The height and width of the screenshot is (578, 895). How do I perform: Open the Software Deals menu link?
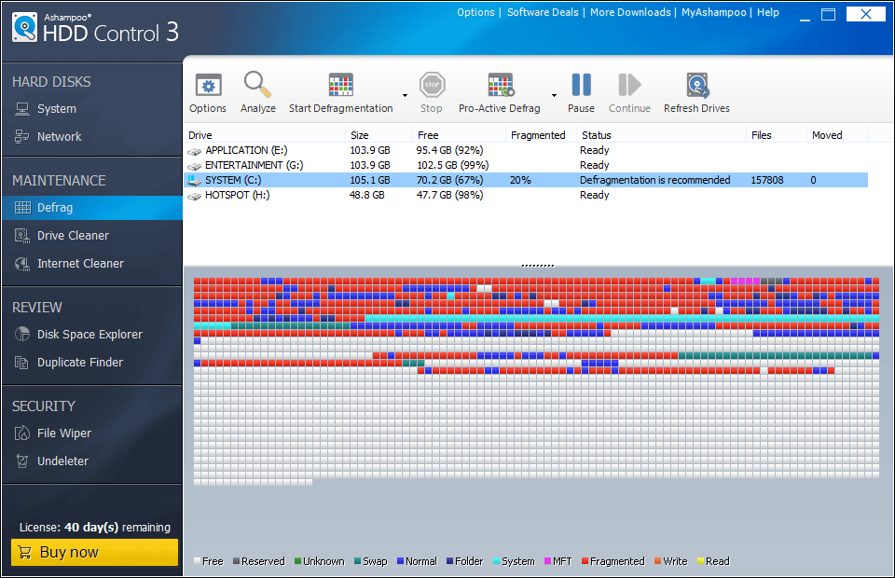tap(544, 12)
